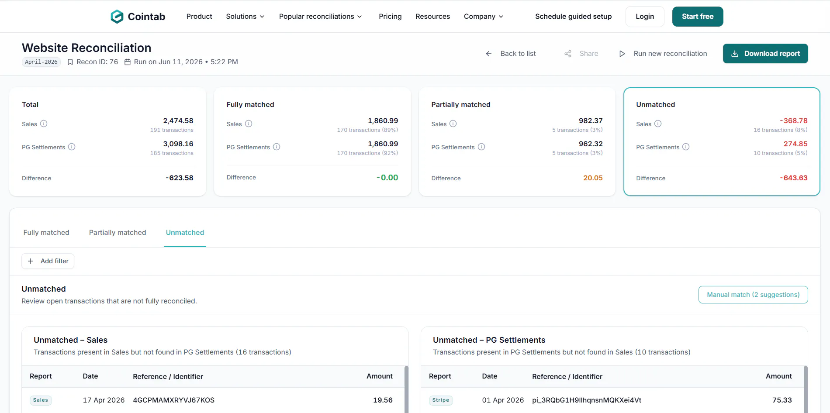The width and height of the screenshot is (830, 413).
Task: Click info icon beside Partially matched PG Settlements
Action: point(481,147)
